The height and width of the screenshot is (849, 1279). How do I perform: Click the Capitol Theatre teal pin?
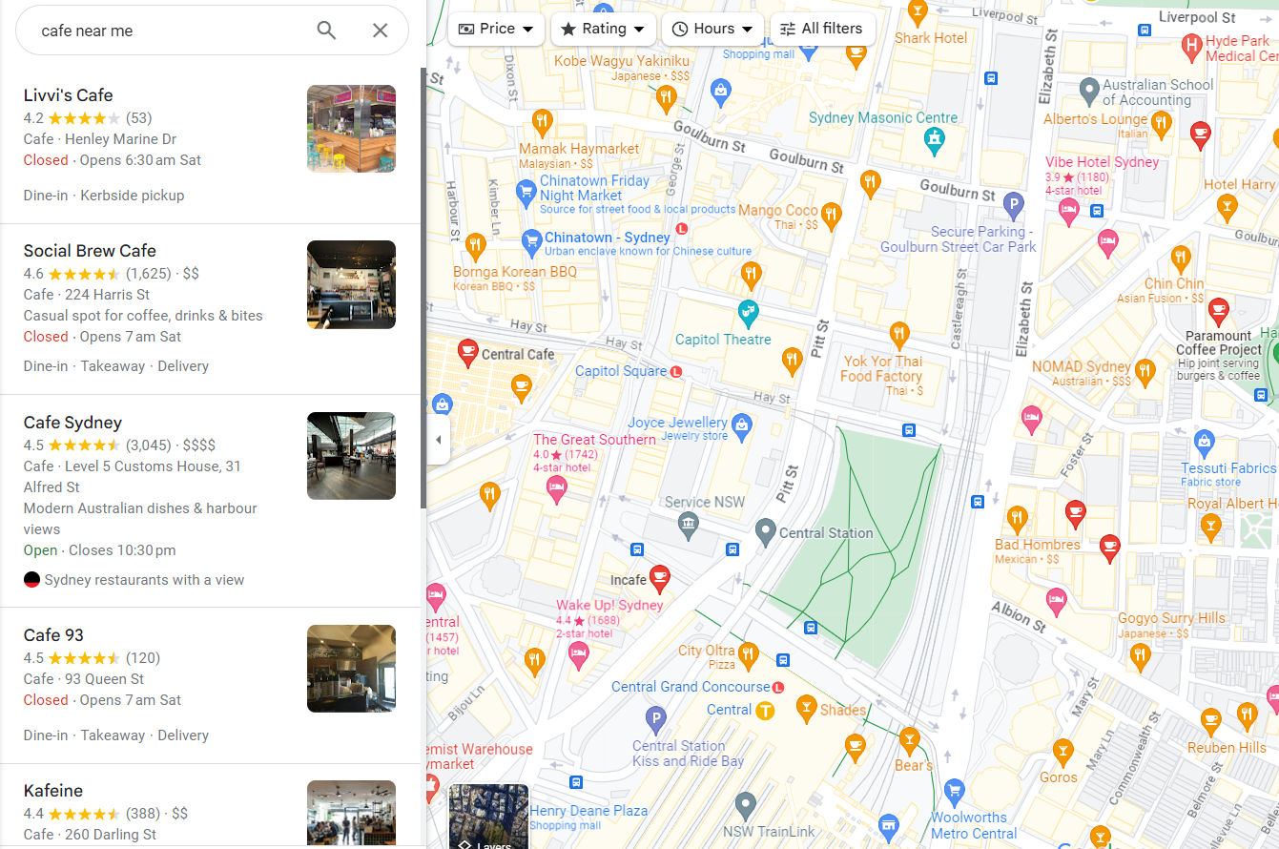tap(749, 312)
